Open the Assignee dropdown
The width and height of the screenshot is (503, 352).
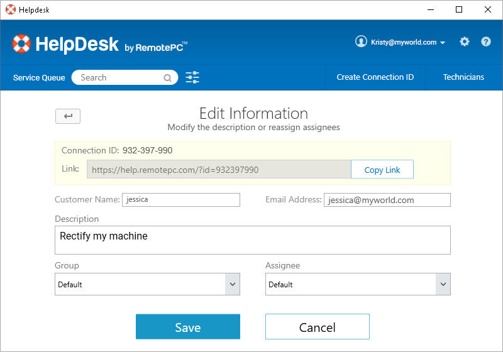pyautogui.click(x=358, y=284)
